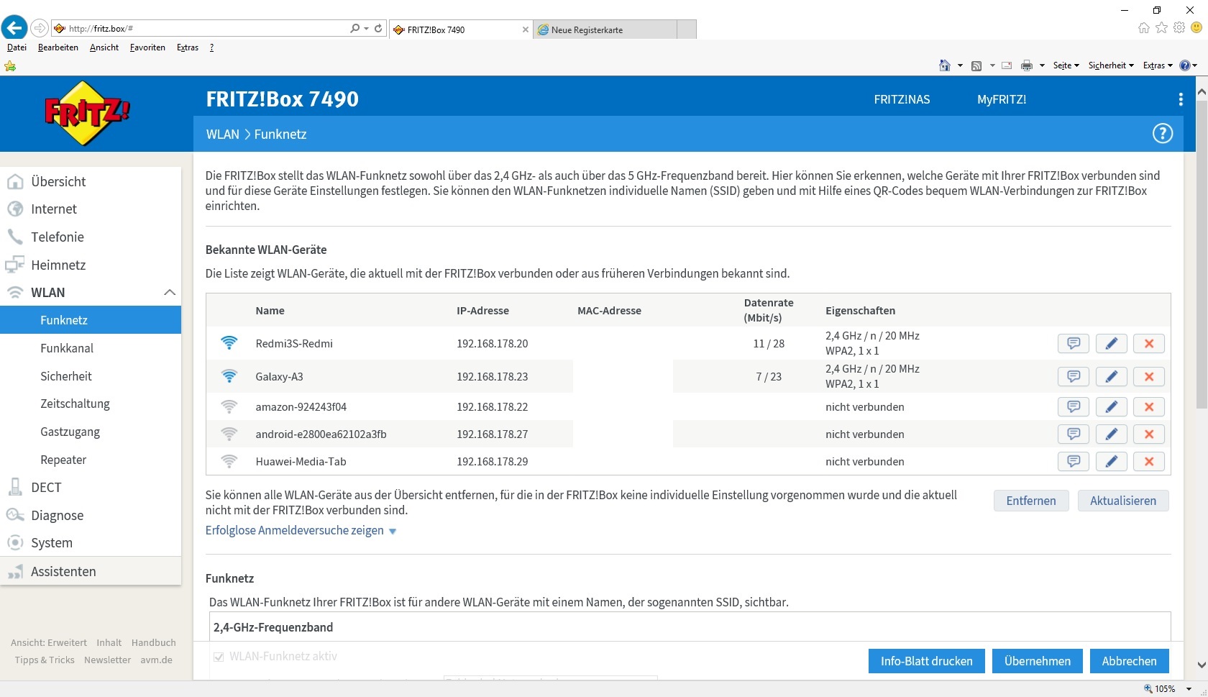Viewport: 1208px width, 697px height.
Task: Open the MyFRITZ! link
Action: pos(1002,99)
